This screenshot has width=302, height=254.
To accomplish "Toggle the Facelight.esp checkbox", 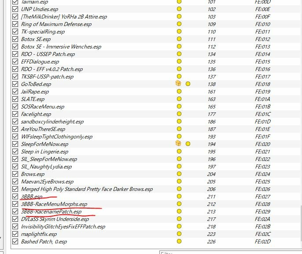I will click(x=15, y=114).
